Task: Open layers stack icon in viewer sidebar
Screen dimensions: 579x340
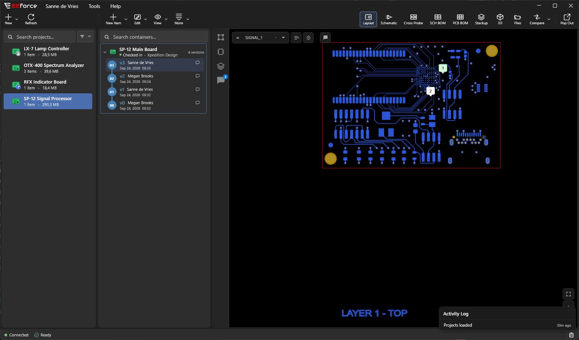Action: pos(221,66)
